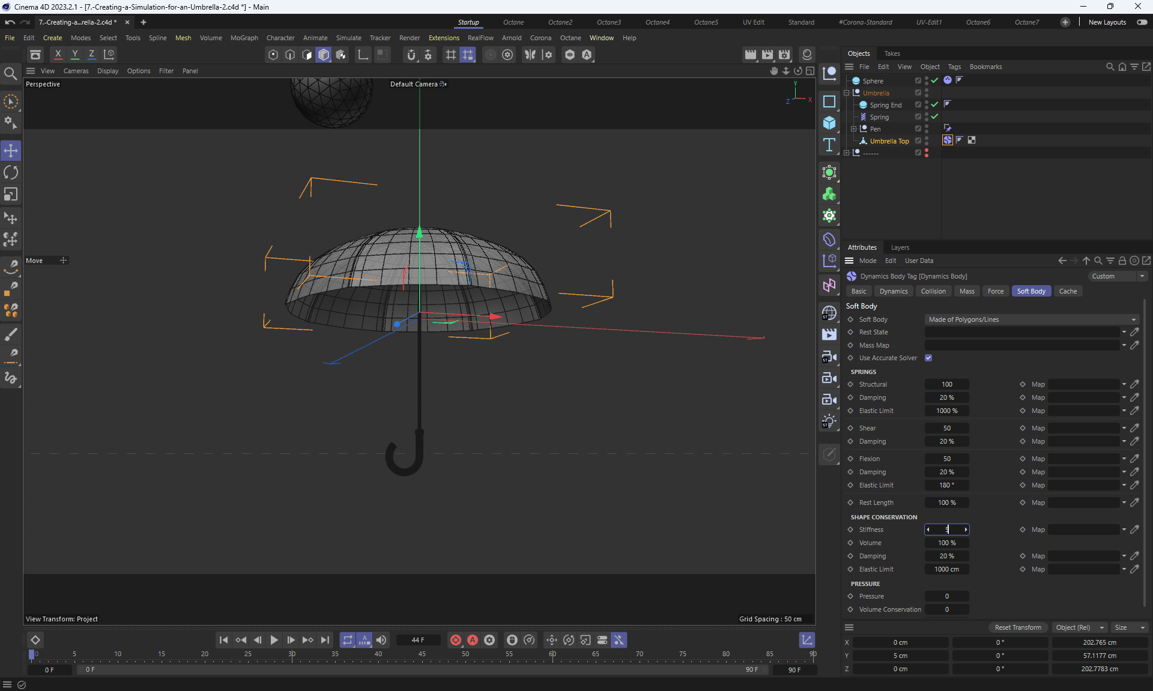Toggle the New Layouts switch
Image resolution: width=1153 pixels, height=691 pixels.
pyautogui.click(x=1142, y=22)
